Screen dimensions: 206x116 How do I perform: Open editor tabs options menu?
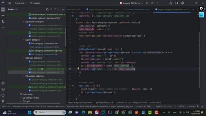pos(197,9)
